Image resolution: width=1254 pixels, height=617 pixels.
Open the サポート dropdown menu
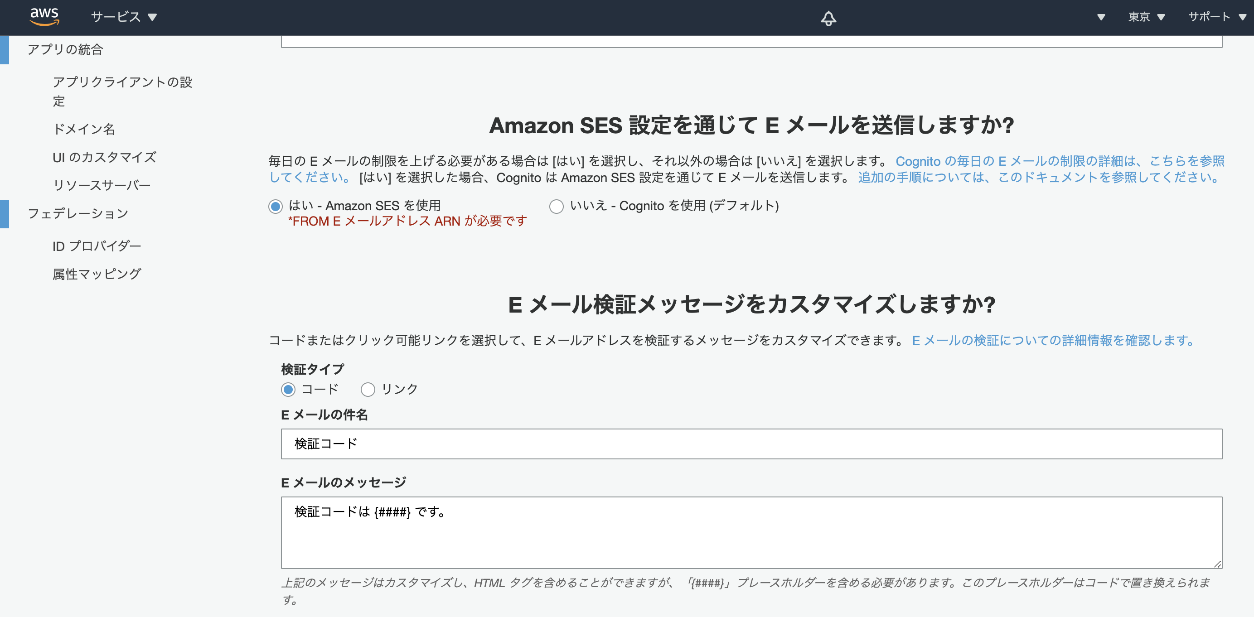click(1216, 17)
